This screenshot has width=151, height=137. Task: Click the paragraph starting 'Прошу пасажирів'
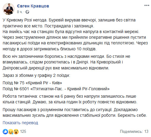click(x=75, y=113)
